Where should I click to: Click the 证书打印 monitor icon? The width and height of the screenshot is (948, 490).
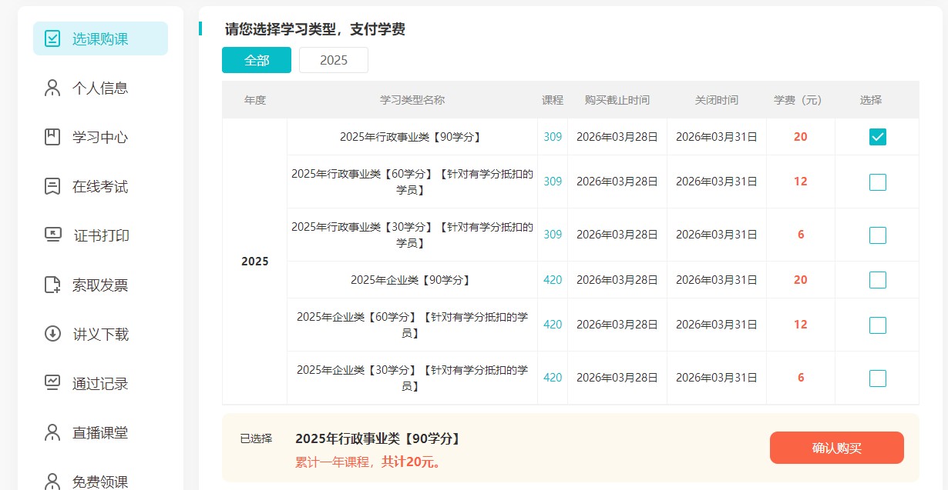(52, 235)
